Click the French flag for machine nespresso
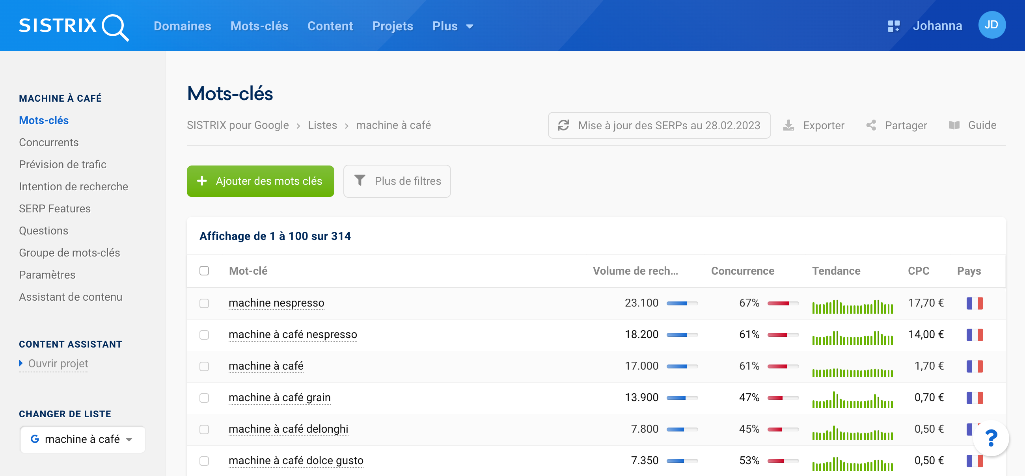Viewport: 1025px width, 476px height. click(x=975, y=303)
